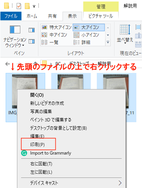Image resolution: width=142 pixels, height=188 pixels.
Task: Choose 写真の編集 menu entry
Action: pyautogui.click(x=71, y=111)
